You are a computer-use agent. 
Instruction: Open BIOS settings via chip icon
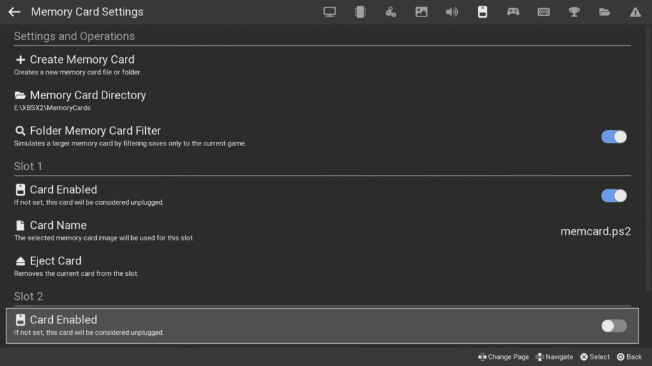click(360, 11)
